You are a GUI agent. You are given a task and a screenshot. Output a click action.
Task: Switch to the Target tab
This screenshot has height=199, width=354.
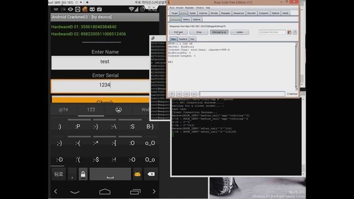(x=174, y=13)
